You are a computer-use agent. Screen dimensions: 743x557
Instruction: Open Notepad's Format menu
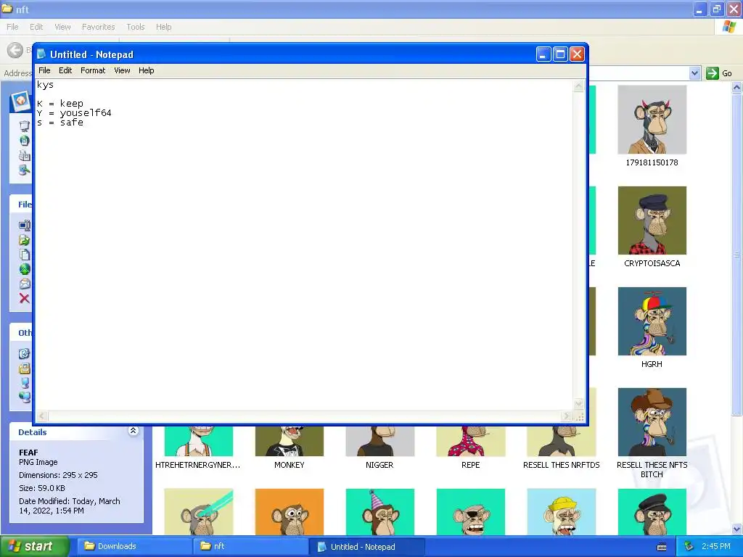93,70
